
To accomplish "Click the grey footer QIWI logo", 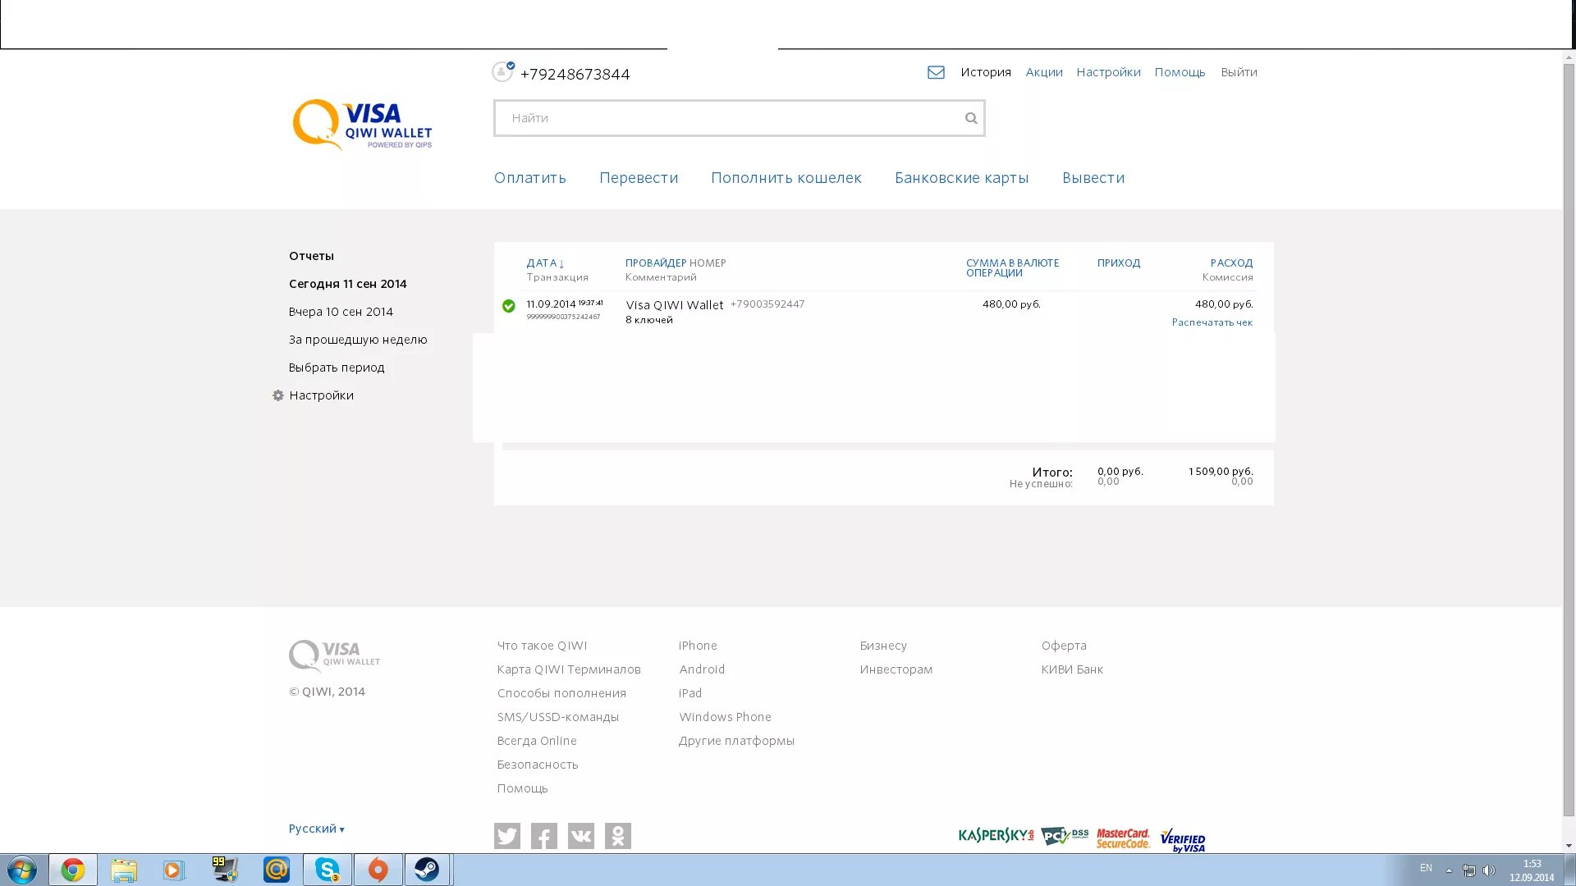I will click(334, 655).
